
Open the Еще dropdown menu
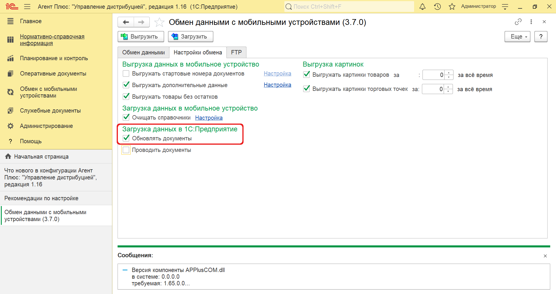coord(517,36)
